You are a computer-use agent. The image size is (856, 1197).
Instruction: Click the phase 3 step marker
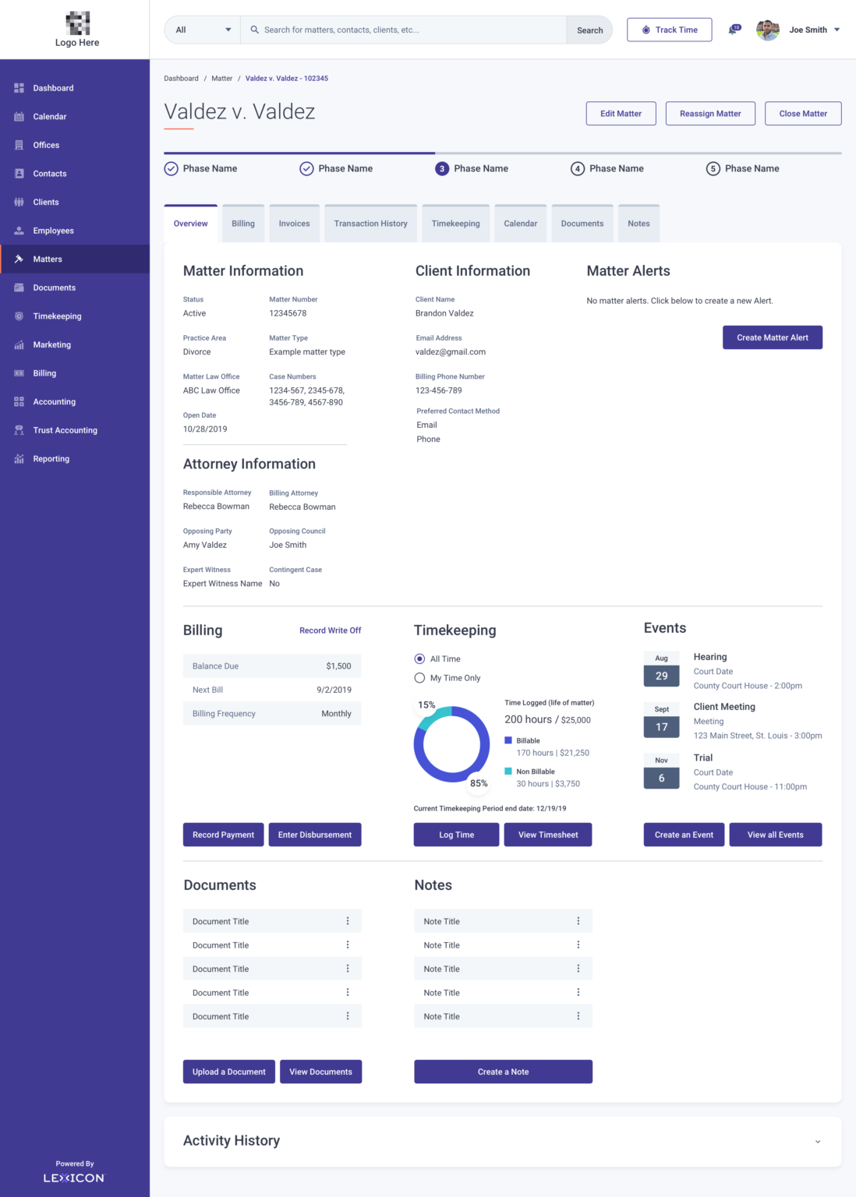tap(442, 168)
